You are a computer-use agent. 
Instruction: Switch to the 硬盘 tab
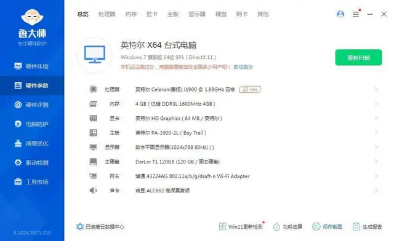(221, 14)
